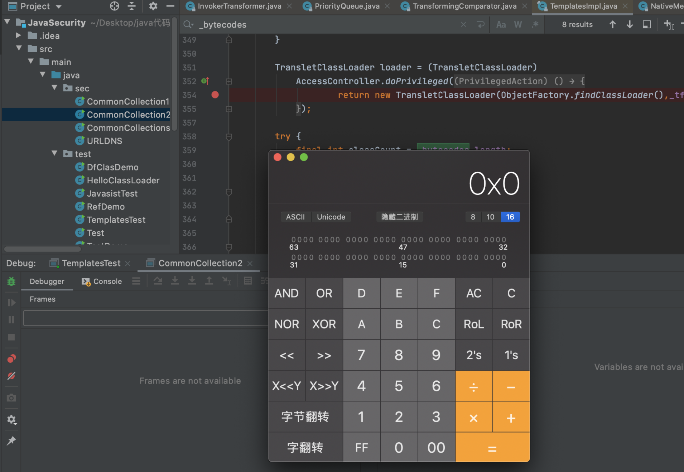Click the XOR calculator key
The width and height of the screenshot is (684, 472).
[x=324, y=324]
